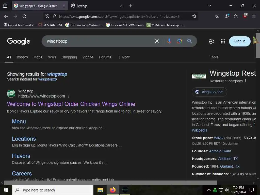Image resolution: width=260 pixels, height=195 pixels.
Task: Start Google voice search microphone
Action: pyautogui.click(x=169, y=41)
